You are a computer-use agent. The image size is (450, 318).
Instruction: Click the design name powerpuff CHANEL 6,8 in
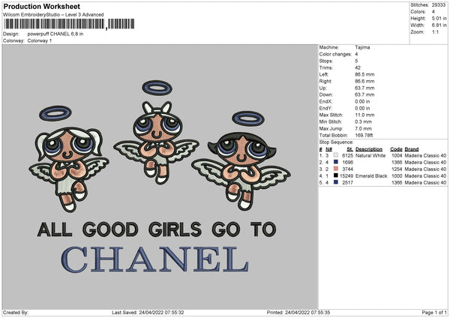[x=55, y=34]
